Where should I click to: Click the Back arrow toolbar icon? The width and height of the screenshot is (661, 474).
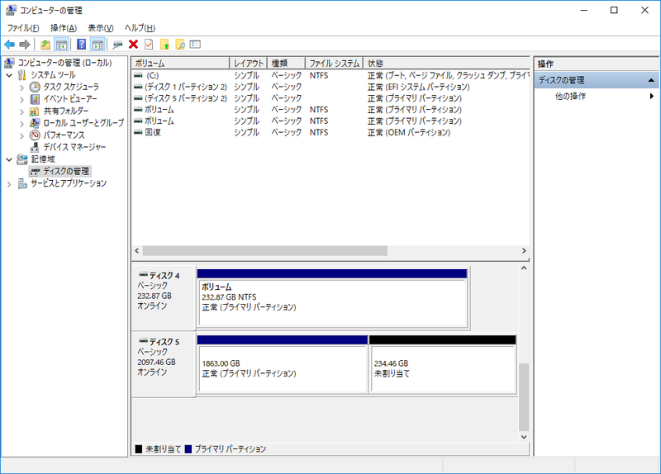pyautogui.click(x=9, y=45)
